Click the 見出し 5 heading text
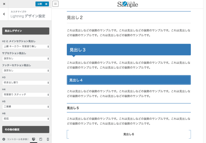The width and height of the screenshot is (206, 143). pyautogui.click(x=73, y=108)
